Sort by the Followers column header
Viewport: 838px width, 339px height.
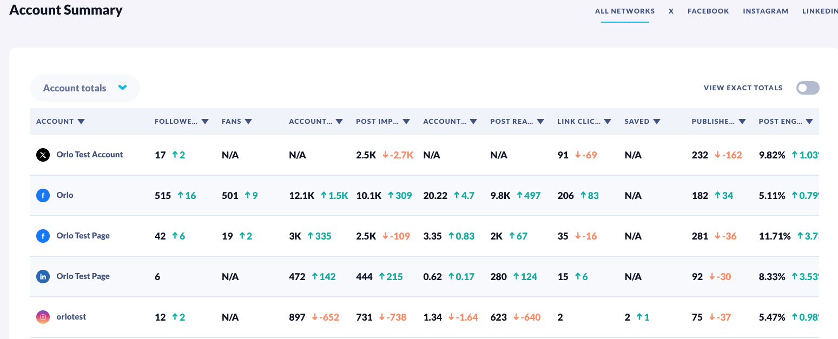[176, 122]
